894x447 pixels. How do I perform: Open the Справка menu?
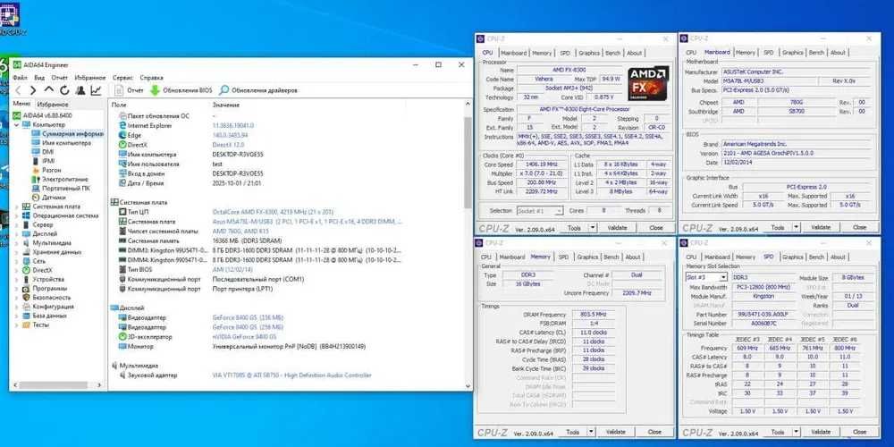pos(151,78)
